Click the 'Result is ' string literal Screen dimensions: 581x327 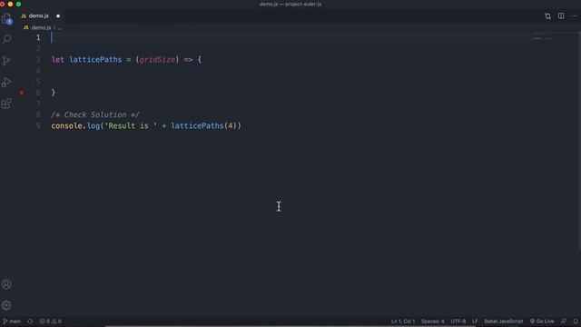coord(132,126)
